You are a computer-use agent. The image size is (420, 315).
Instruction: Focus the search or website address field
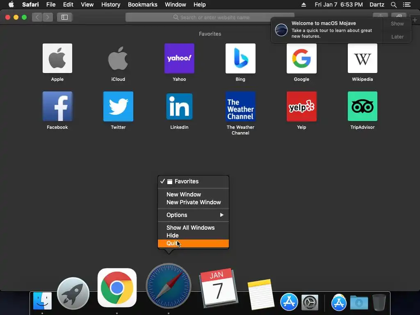point(210,17)
